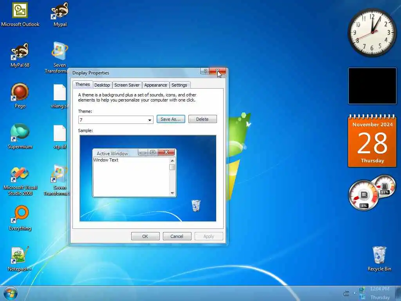The image size is (401, 301).
Task: Click sample window scrollbar up arrow
Action: (x=172, y=160)
